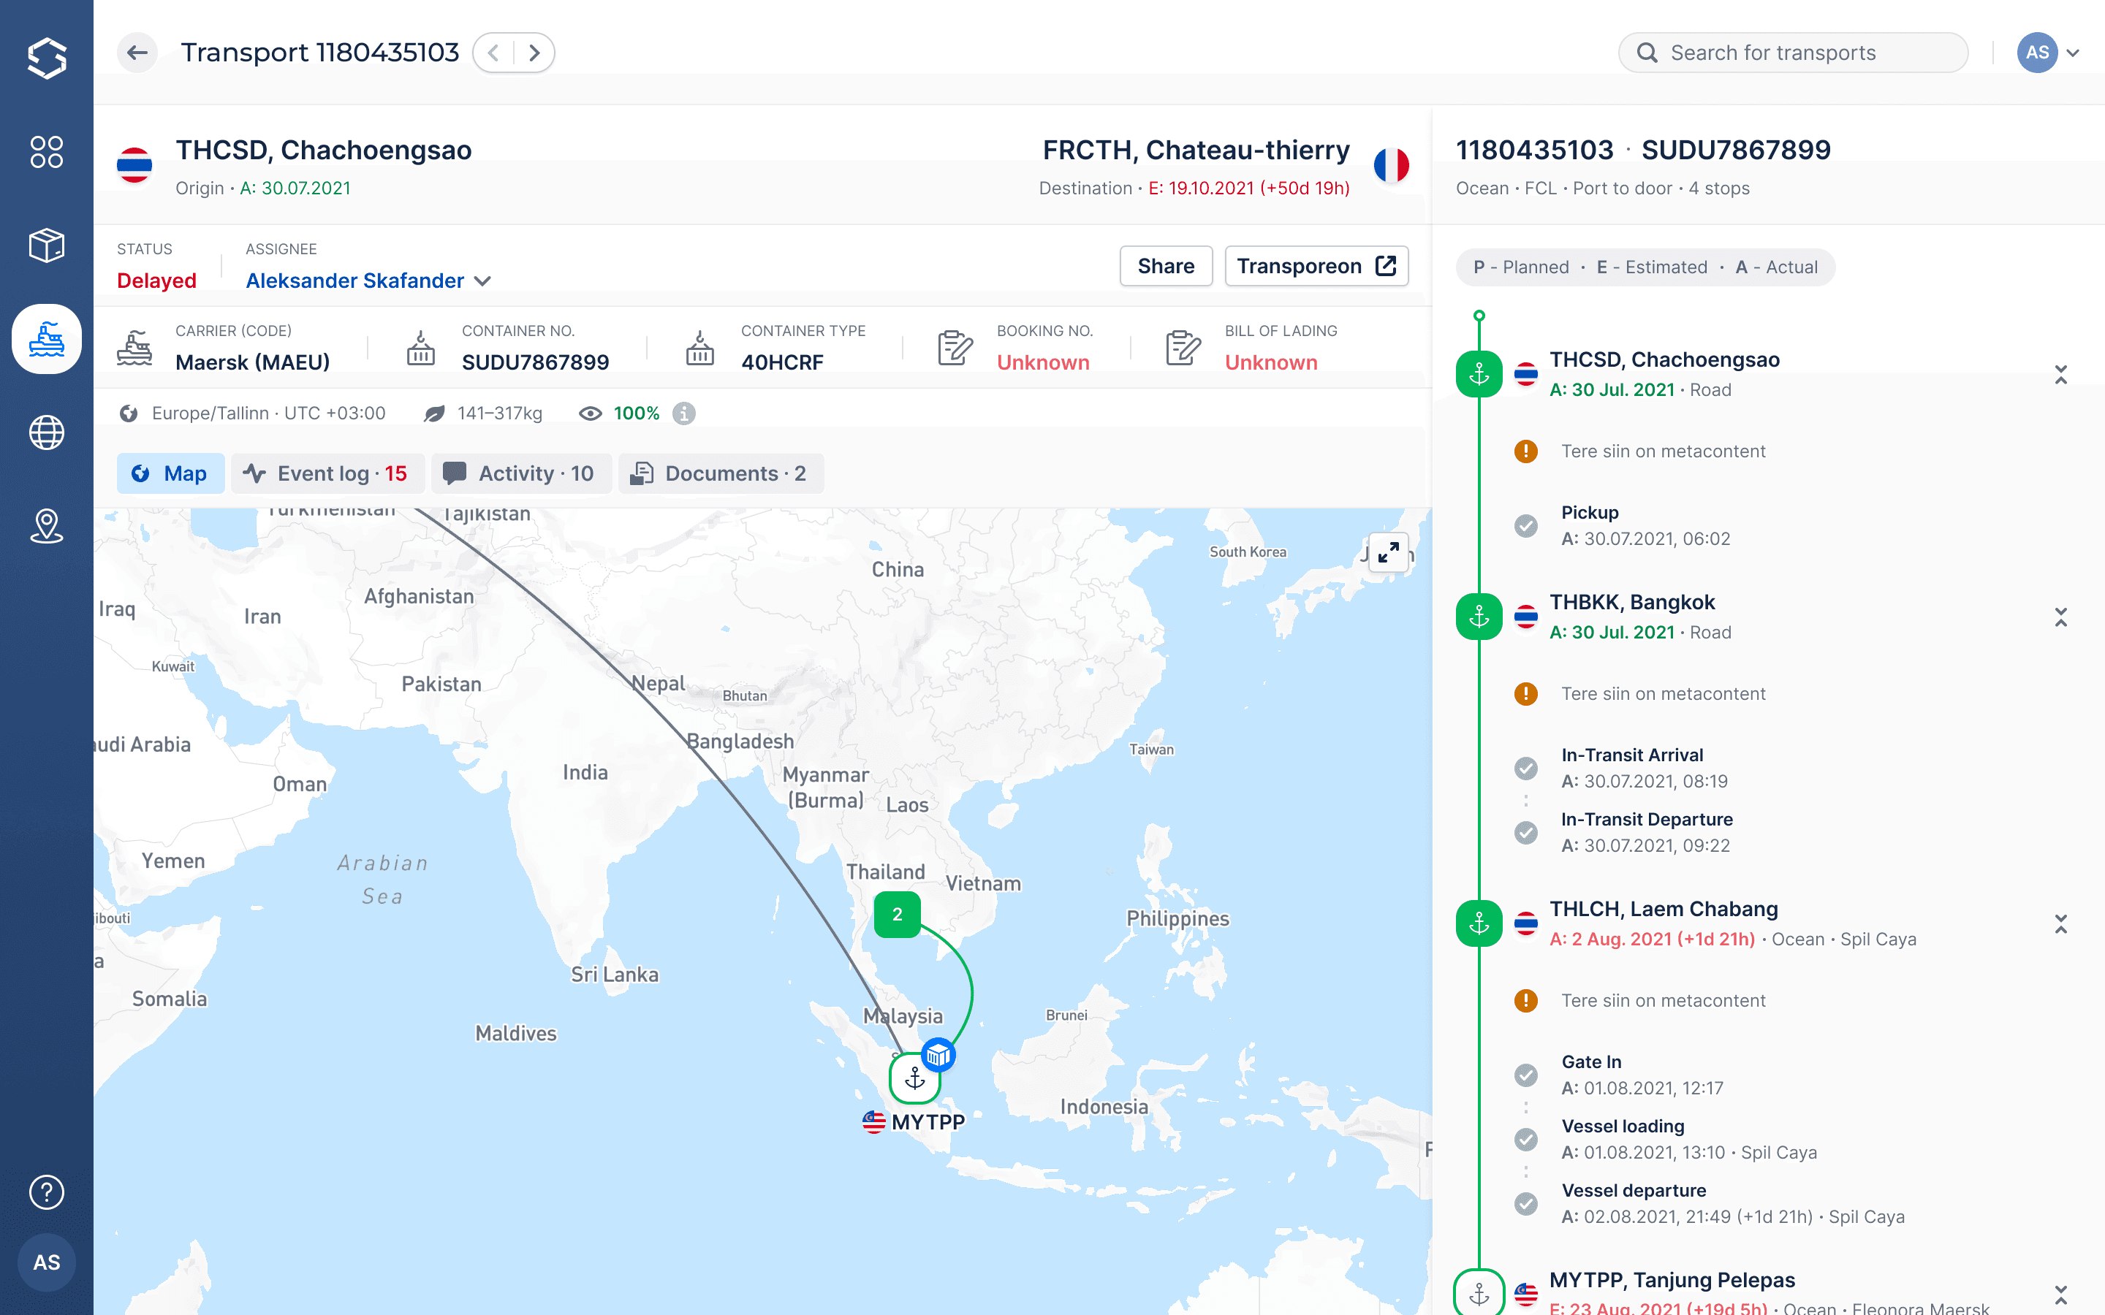This screenshot has width=2105, height=1315.
Task: Open the help question mark icon
Action: (x=46, y=1192)
